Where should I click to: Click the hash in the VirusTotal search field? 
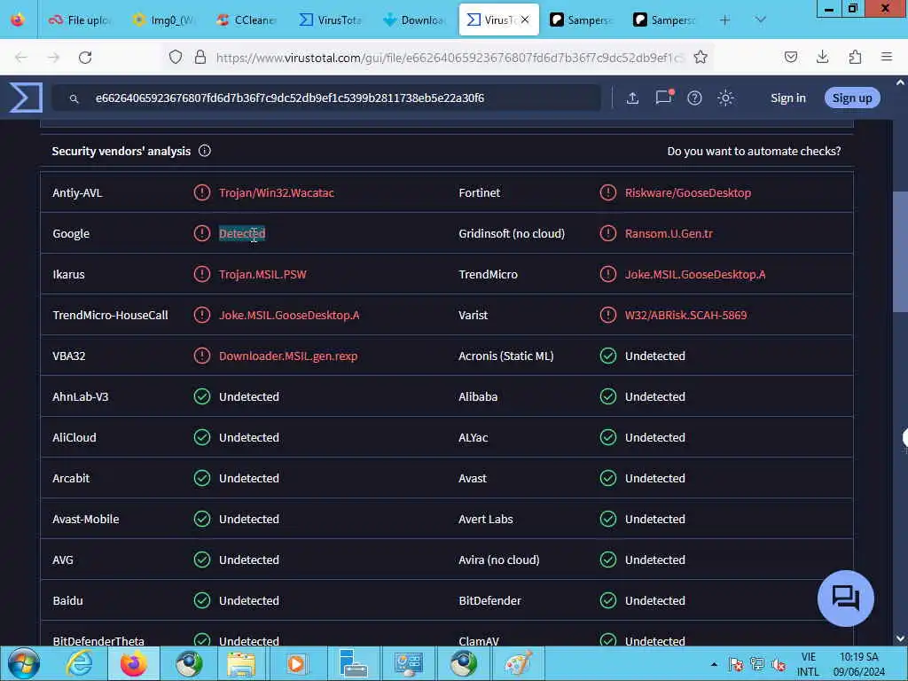290,98
